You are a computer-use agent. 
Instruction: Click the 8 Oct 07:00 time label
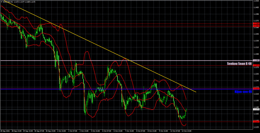[140, 131]
